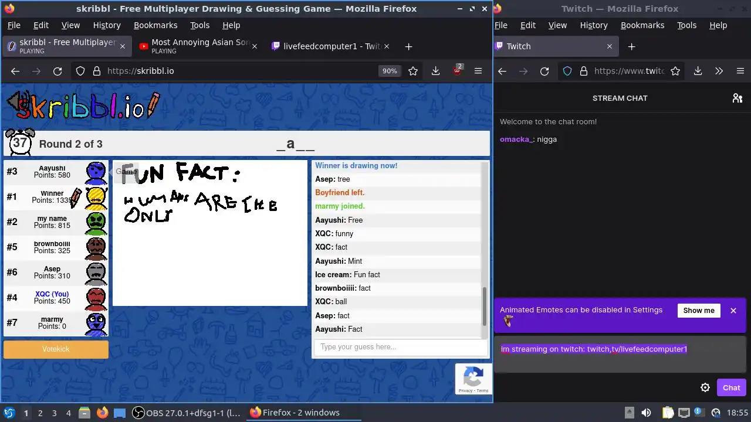751x422 pixels.
Task: Reload the skribbl.io page
Action: click(x=57, y=71)
